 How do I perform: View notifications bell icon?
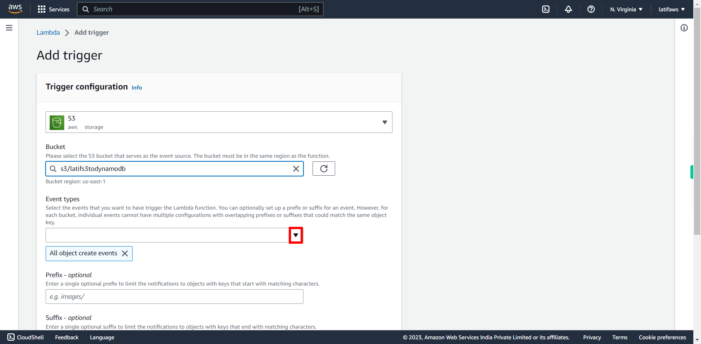coord(568,9)
